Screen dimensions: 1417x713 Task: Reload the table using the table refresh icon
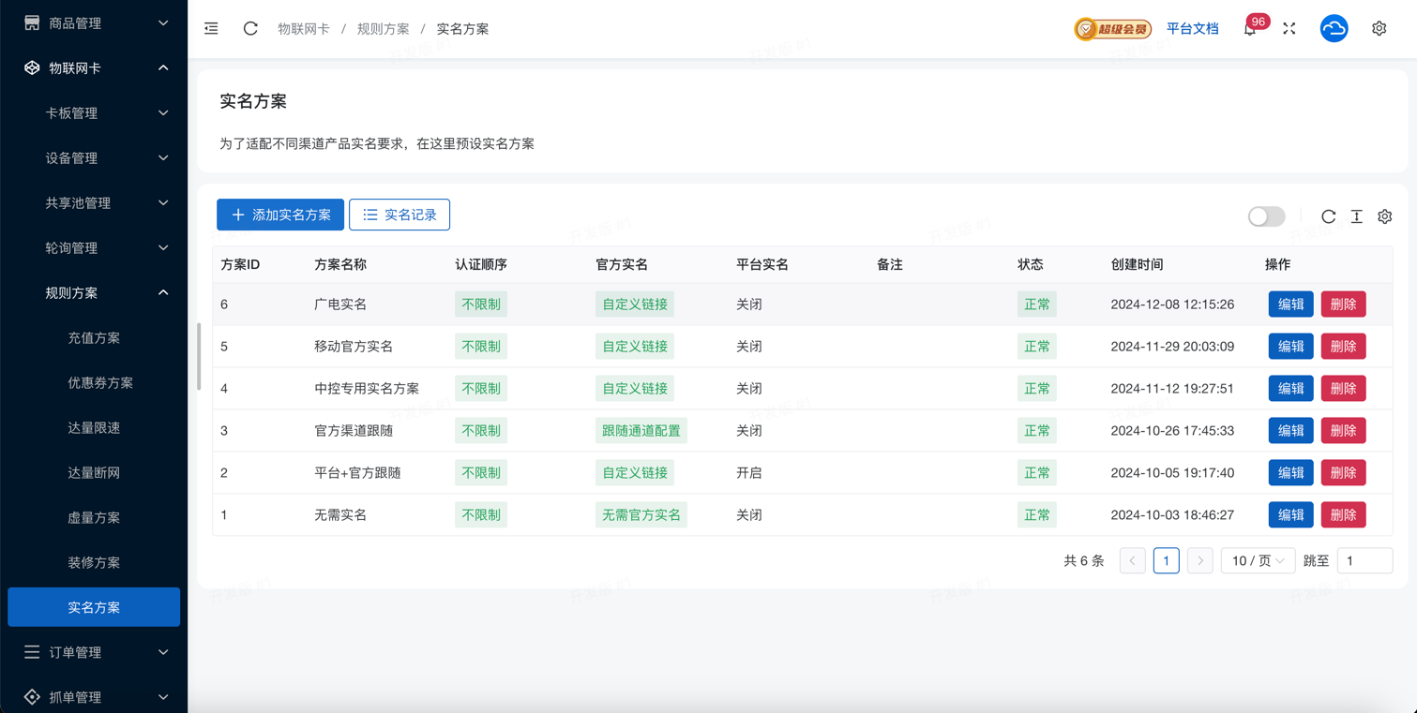point(1328,216)
